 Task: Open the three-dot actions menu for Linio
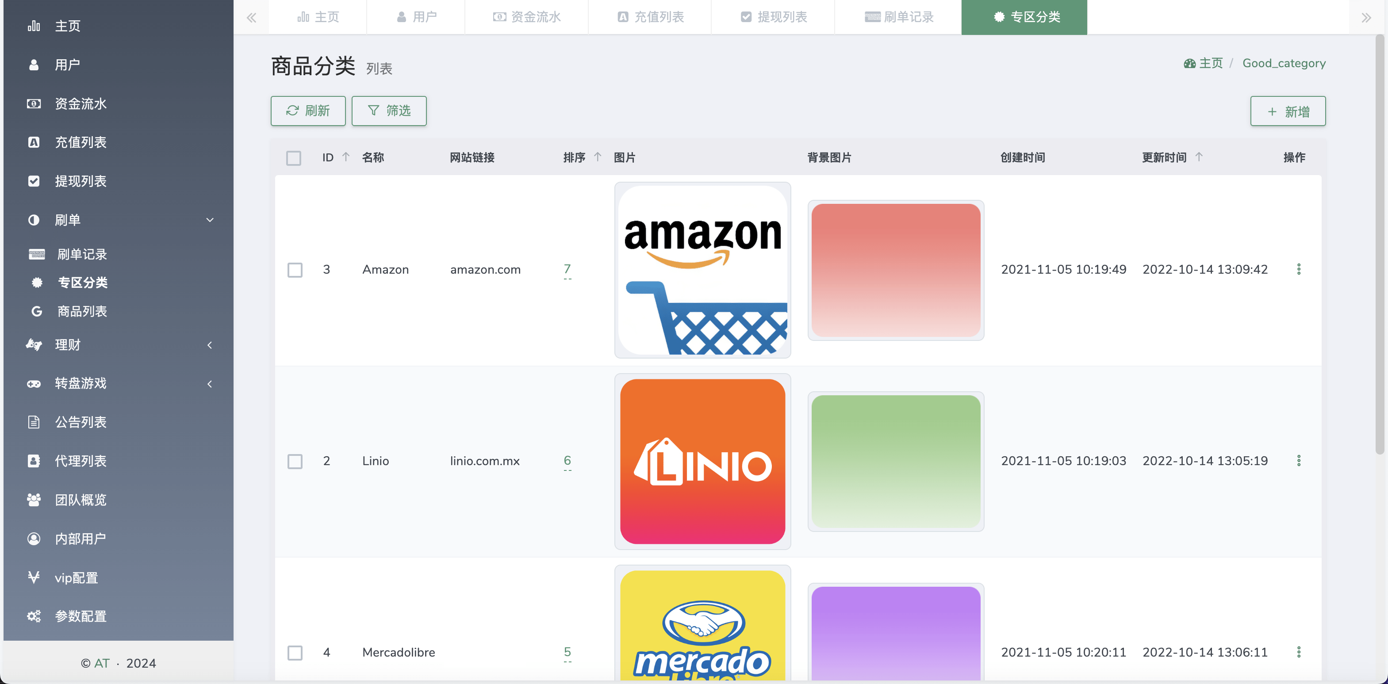pos(1299,461)
